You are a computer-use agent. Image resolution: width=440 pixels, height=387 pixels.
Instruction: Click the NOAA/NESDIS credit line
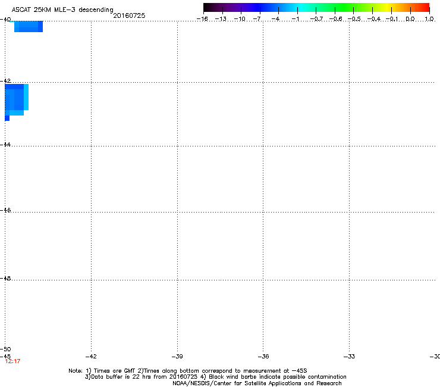pyautogui.click(x=257, y=383)
